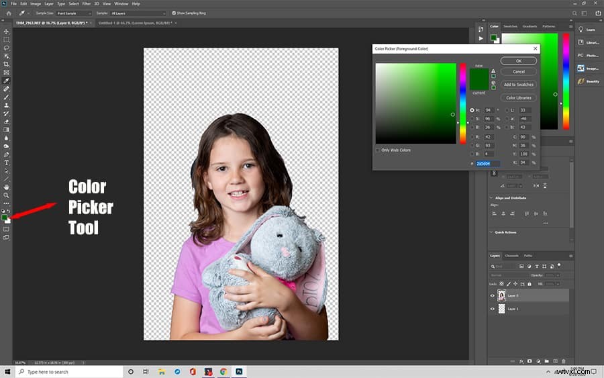Switch to the Swatches tab
The image size is (604, 378).
(x=511, y=26)
